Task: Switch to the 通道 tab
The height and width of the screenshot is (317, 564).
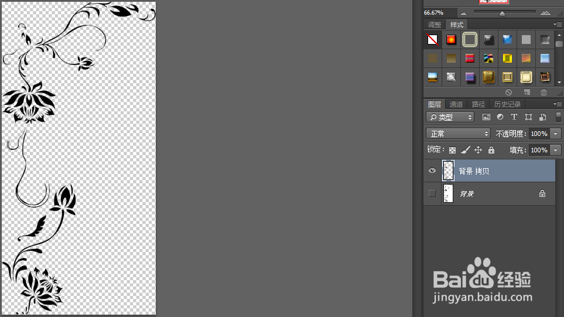Action: tap(456, 104)
